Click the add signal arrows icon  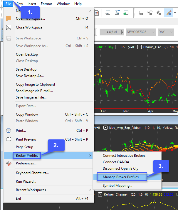pos(159,13)
